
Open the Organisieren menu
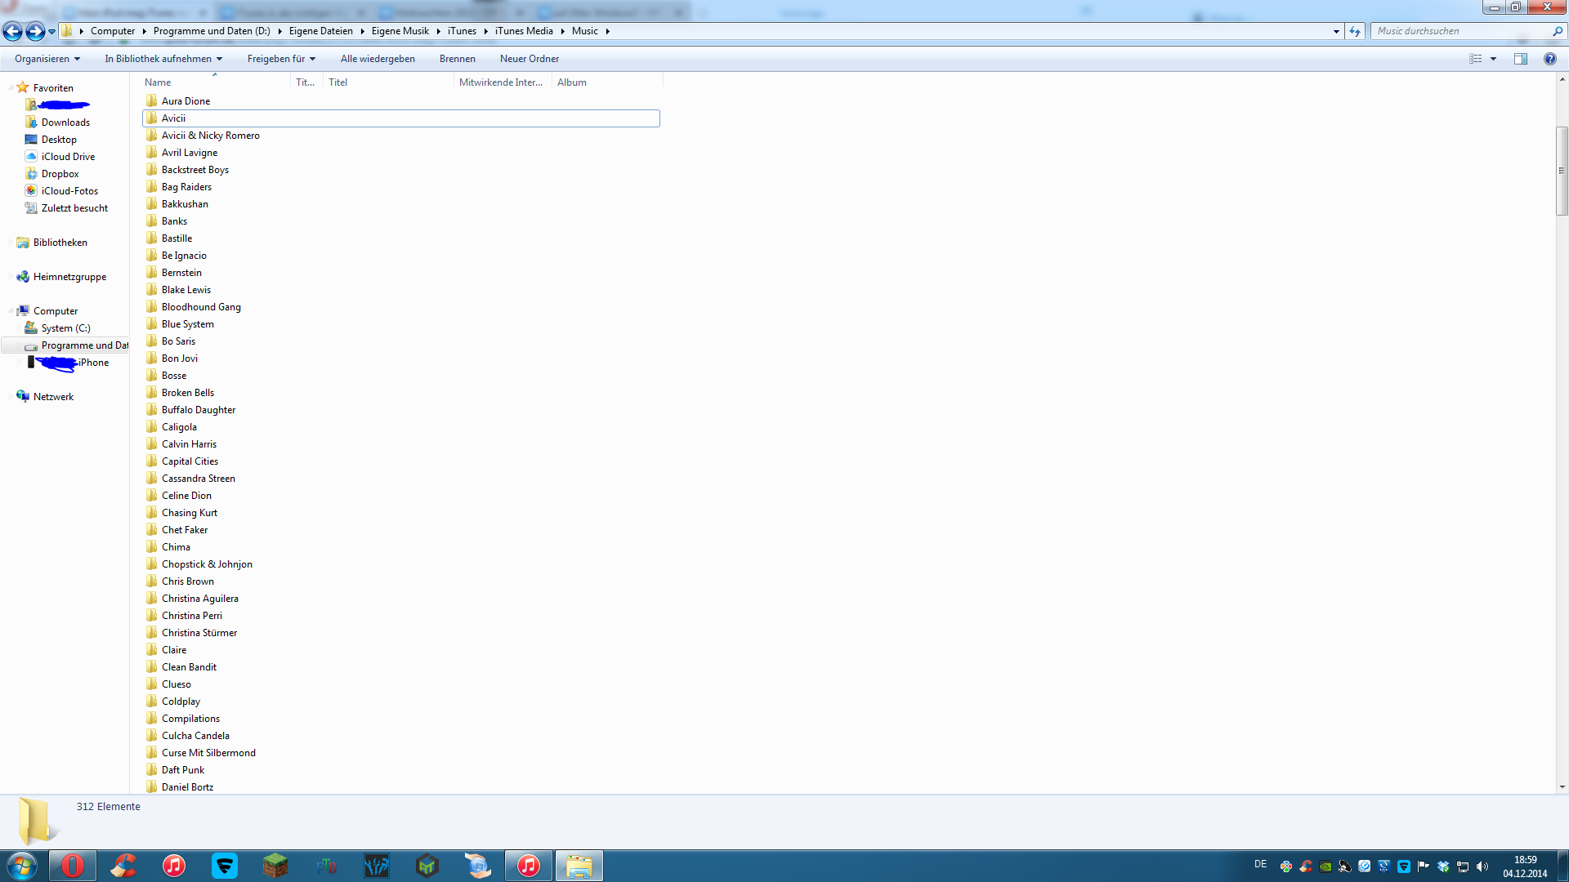point(47,59)
